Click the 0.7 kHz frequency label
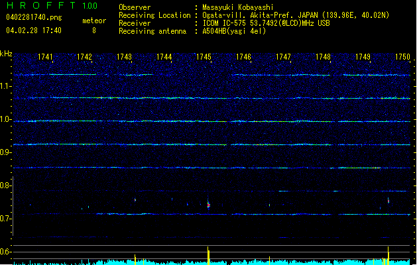Image resolution: width=417 pixels, height=265 pixels. (5, 219)
